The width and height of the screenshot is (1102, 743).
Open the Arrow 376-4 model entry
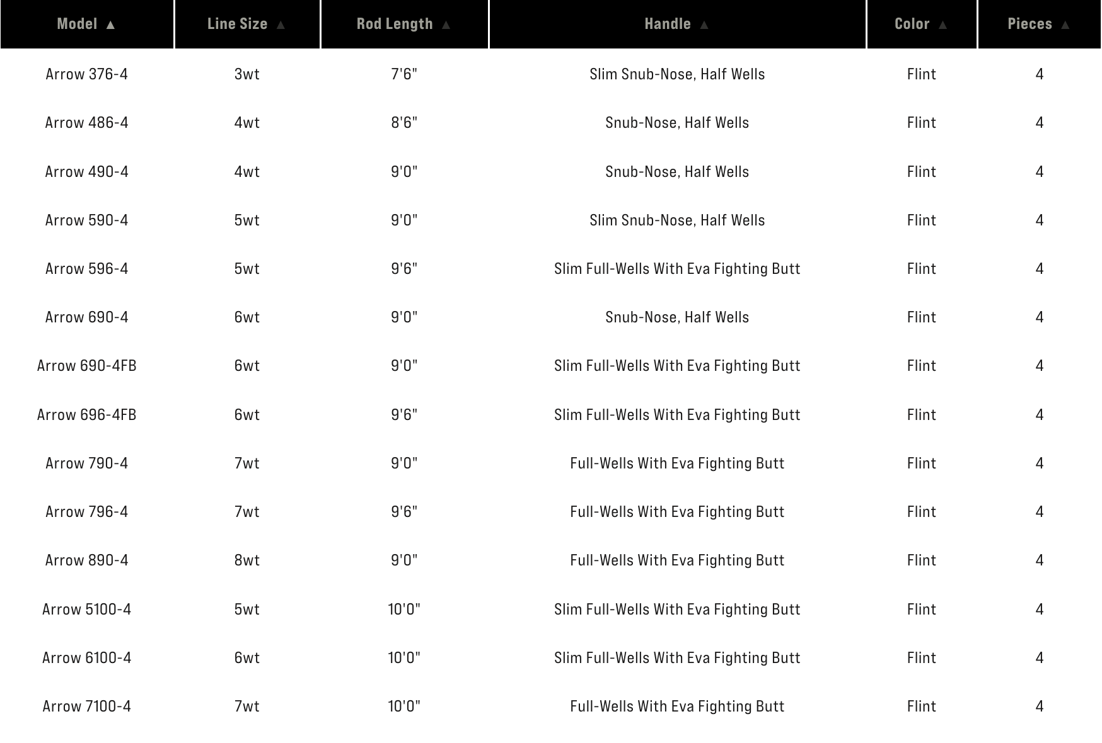[x=86, y=74]
